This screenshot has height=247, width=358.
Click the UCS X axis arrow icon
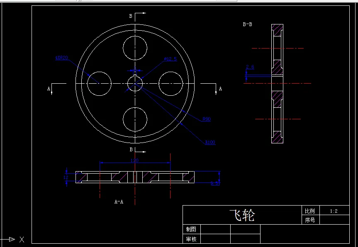(12, 239)
